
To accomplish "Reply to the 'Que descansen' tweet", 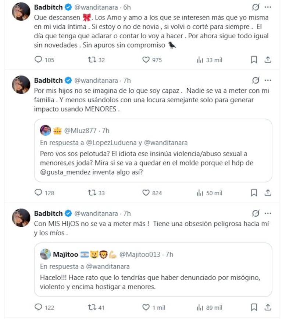I will pos(39,60).
